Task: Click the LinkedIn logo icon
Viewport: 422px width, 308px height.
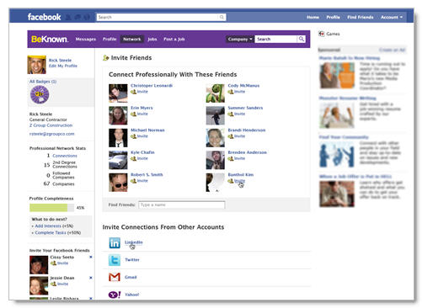Action: pos(115,243)
